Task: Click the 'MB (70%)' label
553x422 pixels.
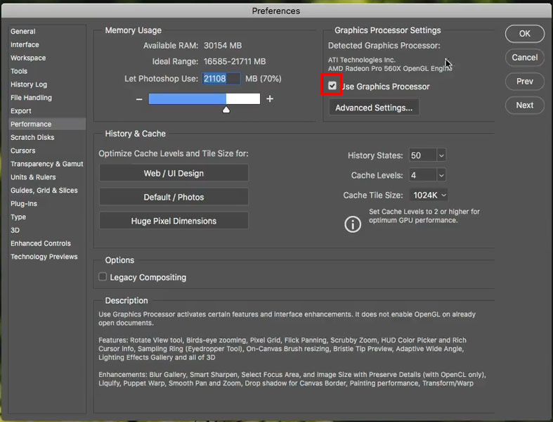Action: pos(264,78)
